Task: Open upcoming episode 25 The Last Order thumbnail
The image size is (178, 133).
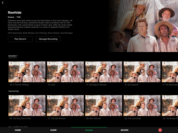Action: pyautogui.click(x=142, y=106)
